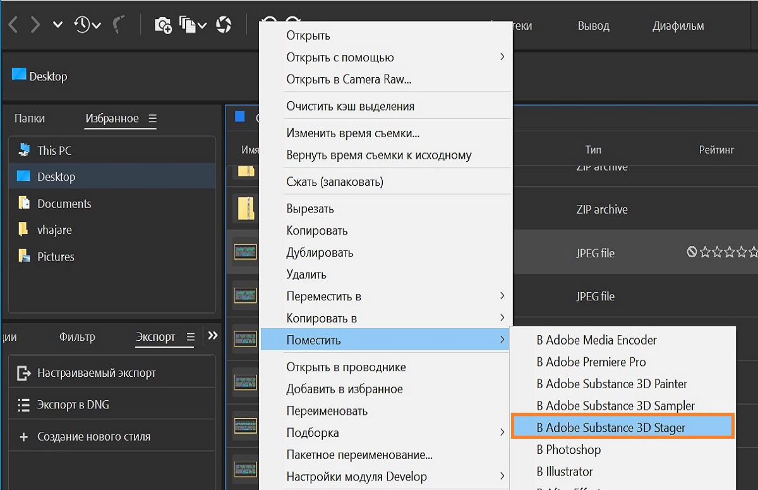The height and width of the screenshot is (490, 758).
Task: Click Создание нового стиля
Action: (x=112, y=436)
